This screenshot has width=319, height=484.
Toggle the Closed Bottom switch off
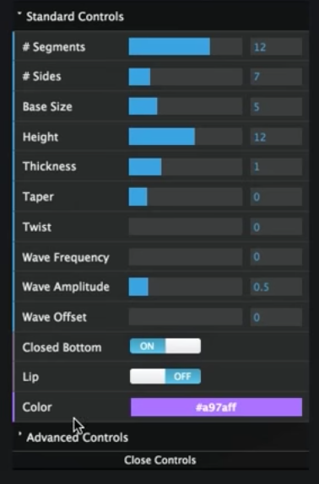click(165, 346)
